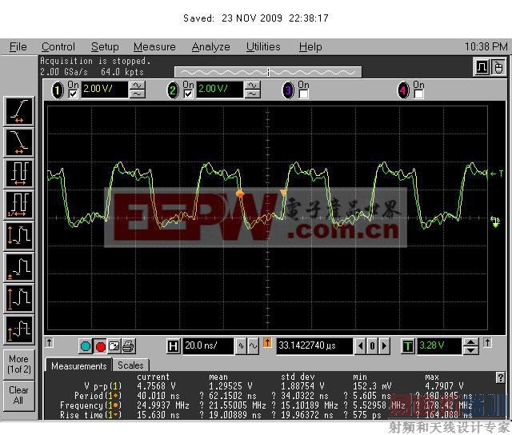Click the smaller horizontal timebase waveform button
The image size is (512, 435).
(x=241, y=346)
